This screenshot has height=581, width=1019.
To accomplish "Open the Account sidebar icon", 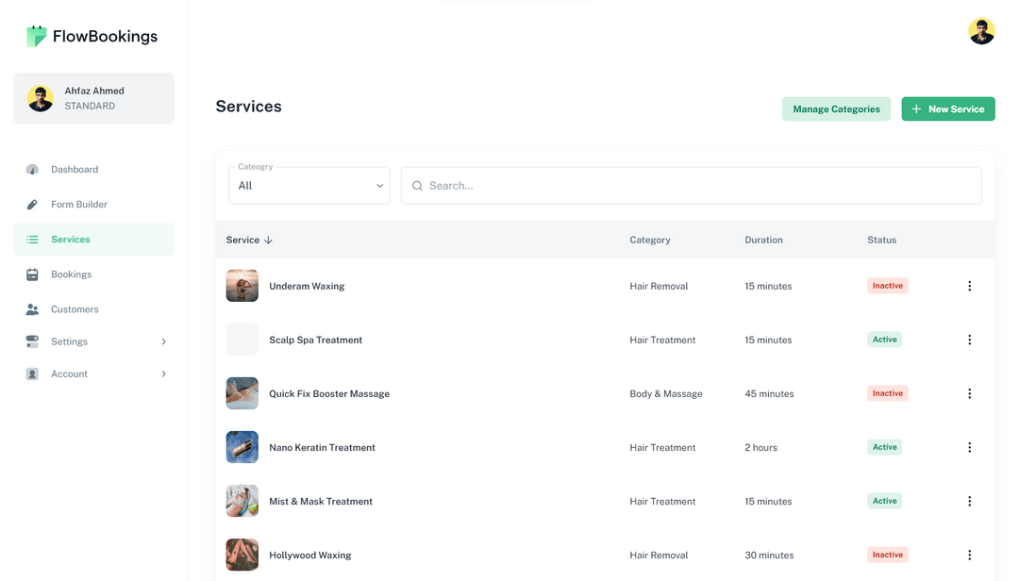I will pyautogui.click(x=31, y=373).
